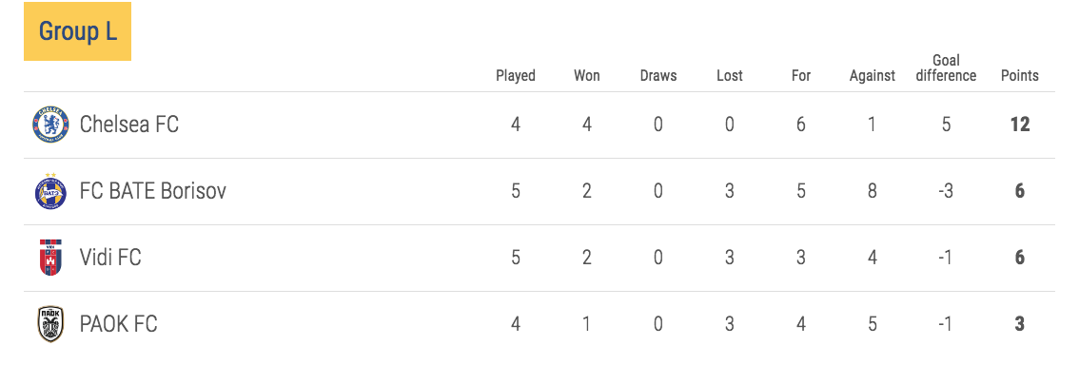Screen dimensions: 1079x365
Task: Click the Against column header
Action: (872, 76)
